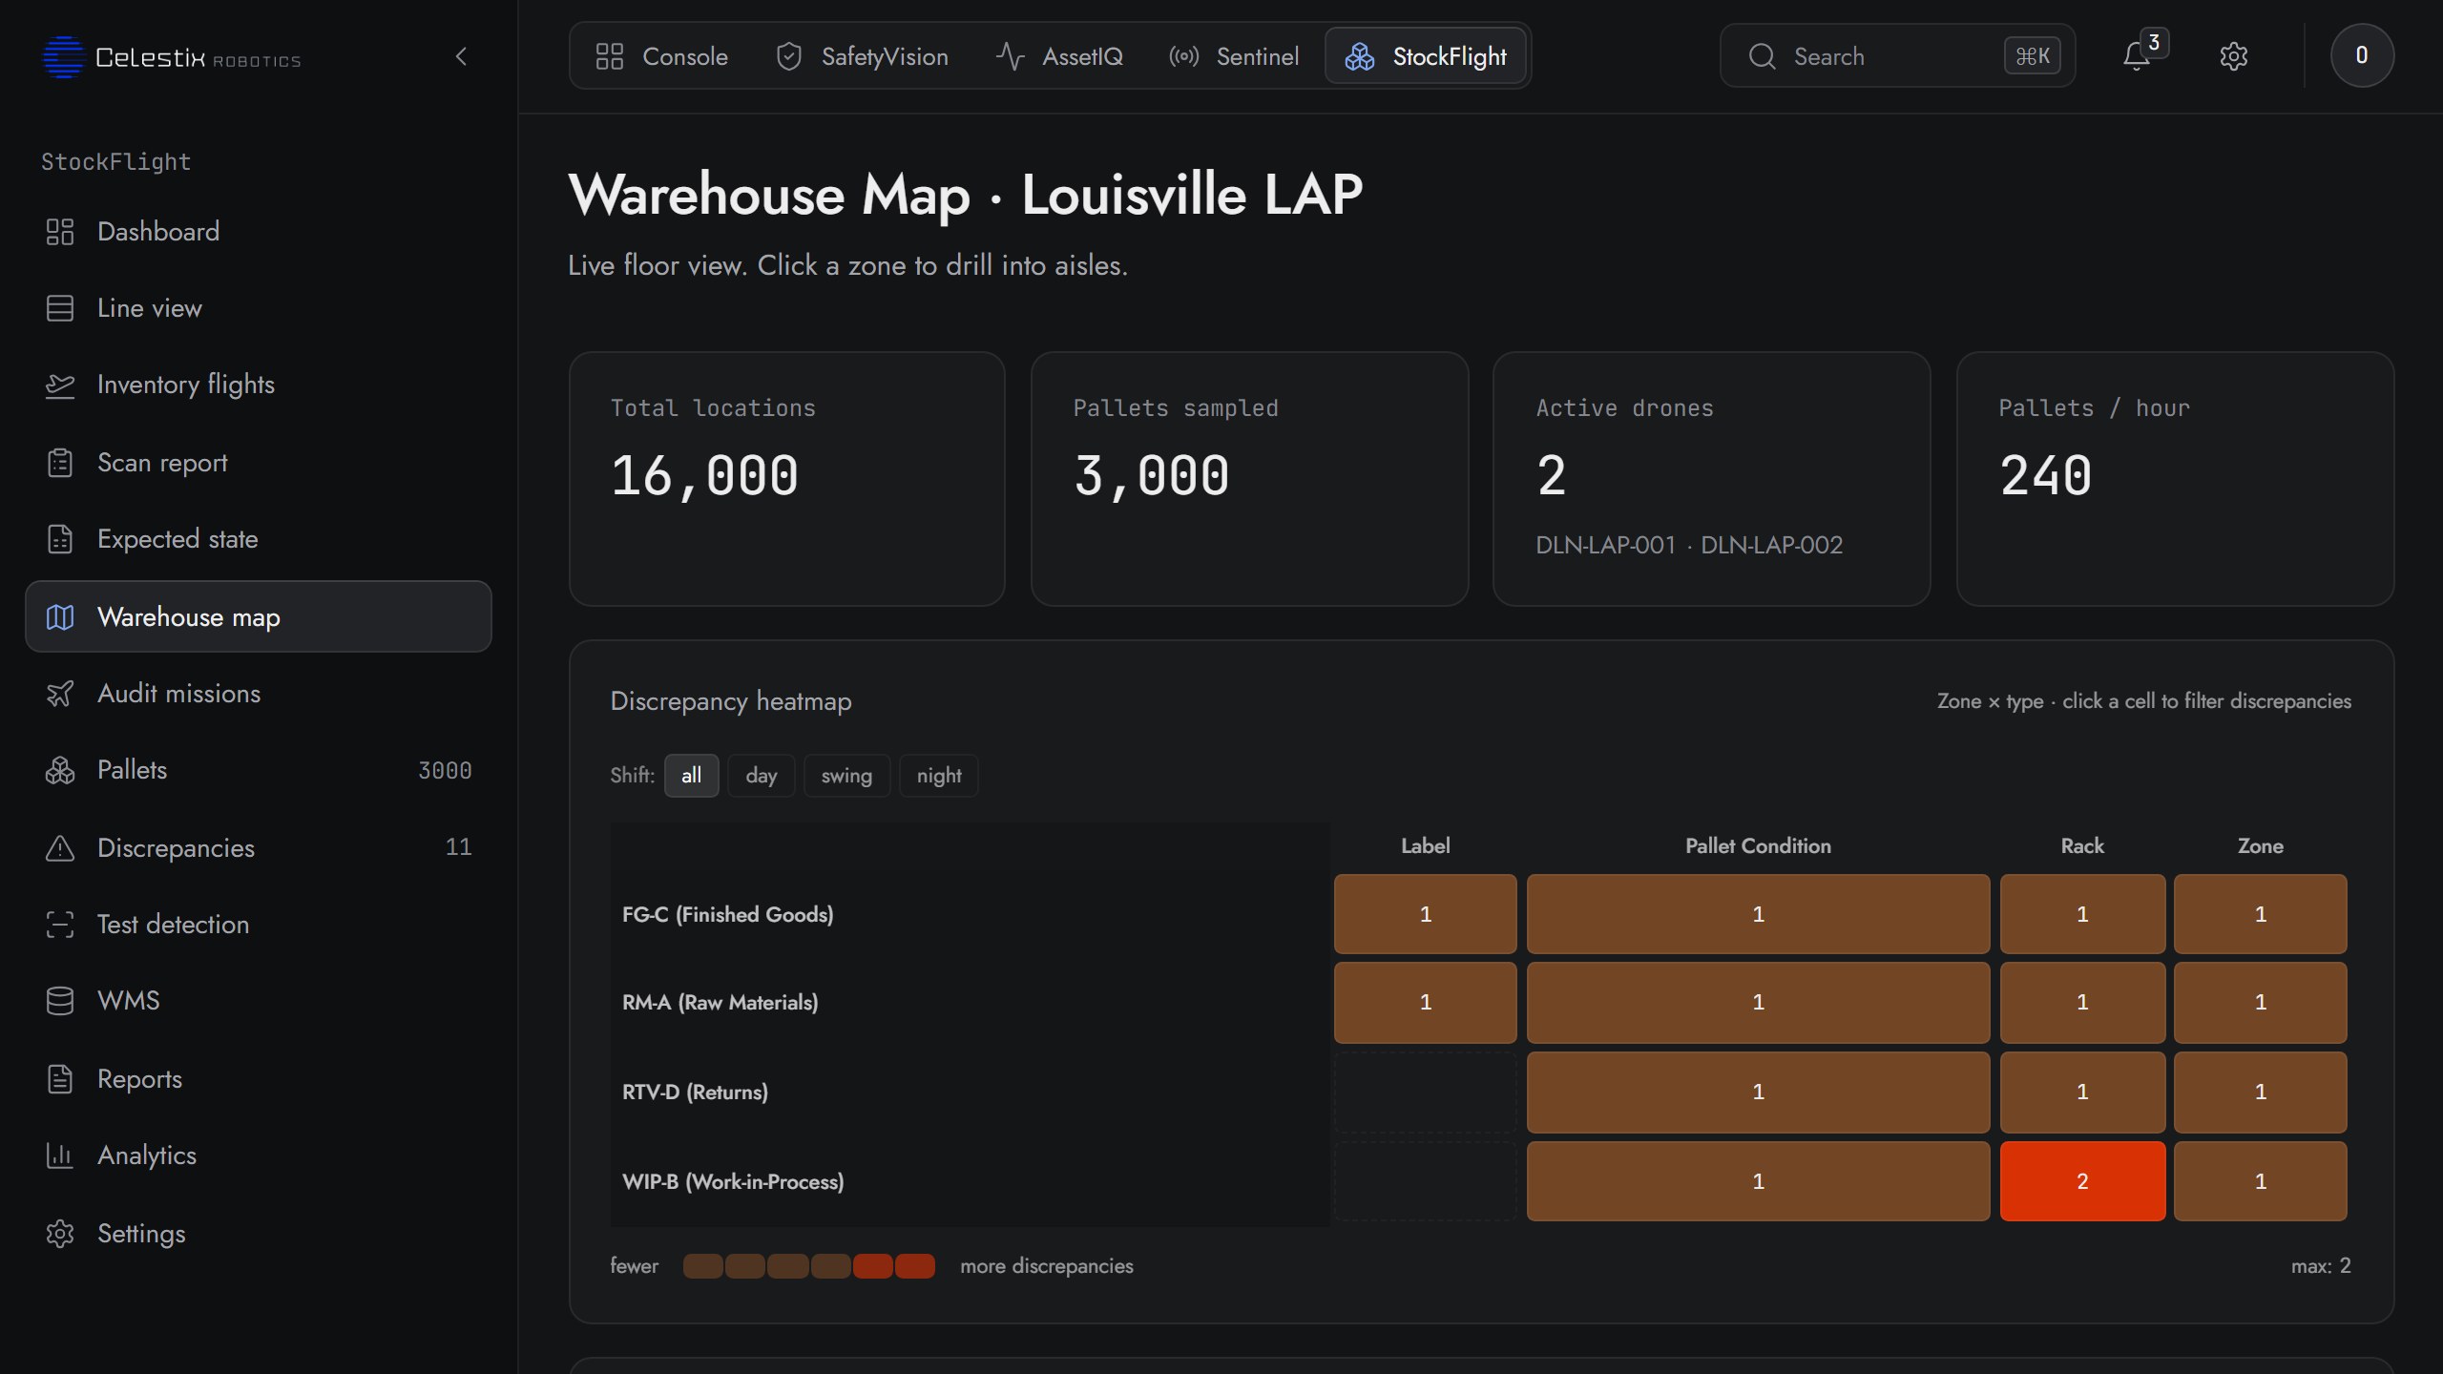The height and width of the screenshot is (1374, 2443).
Task: Open Reports in the sidebar
Action: click(x=258, y=1079)
